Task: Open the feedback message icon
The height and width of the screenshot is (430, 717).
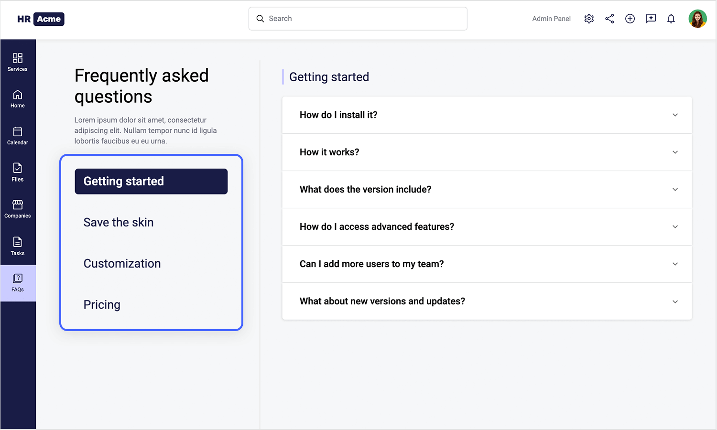Action: (651, 19)
